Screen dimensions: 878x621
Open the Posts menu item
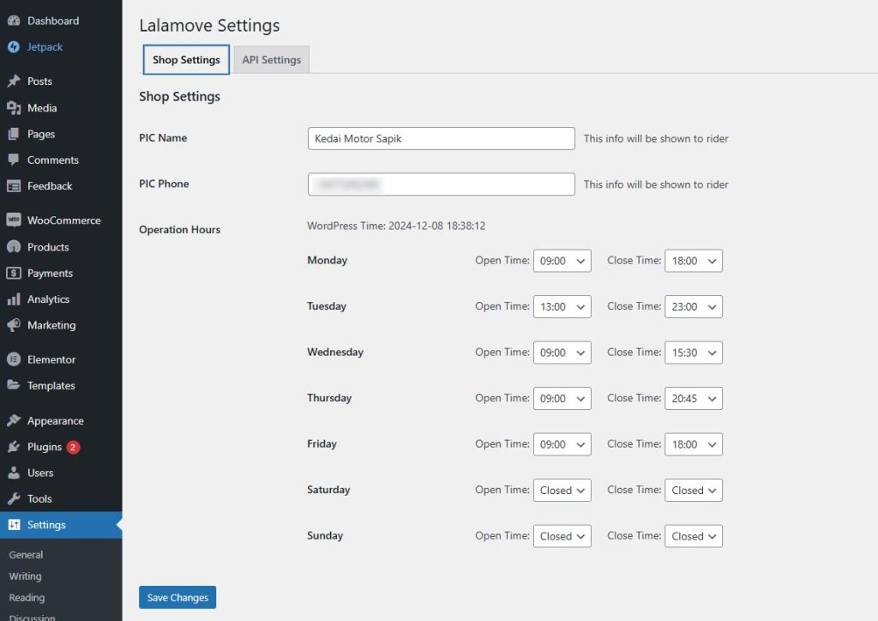(x=61, y=81)
